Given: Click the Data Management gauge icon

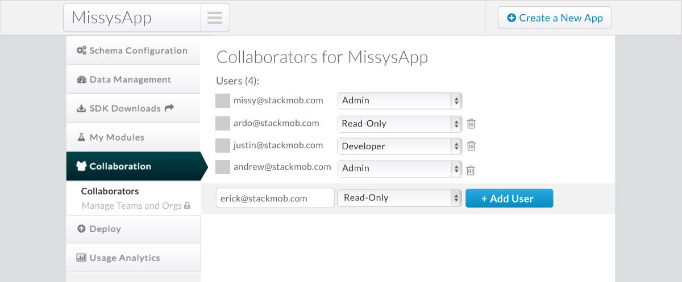Looking at the screenshot, I should click(81, 79).
